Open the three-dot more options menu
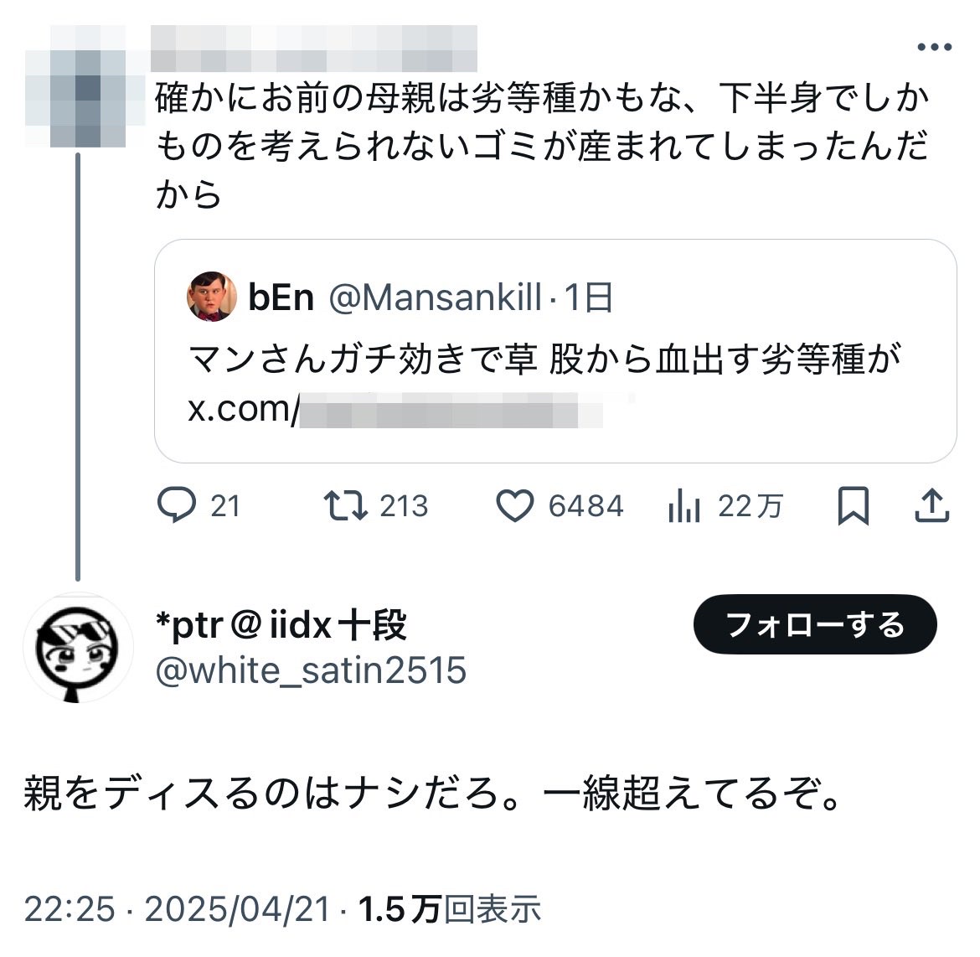This screenshot has height=957, width=980. 934,48
